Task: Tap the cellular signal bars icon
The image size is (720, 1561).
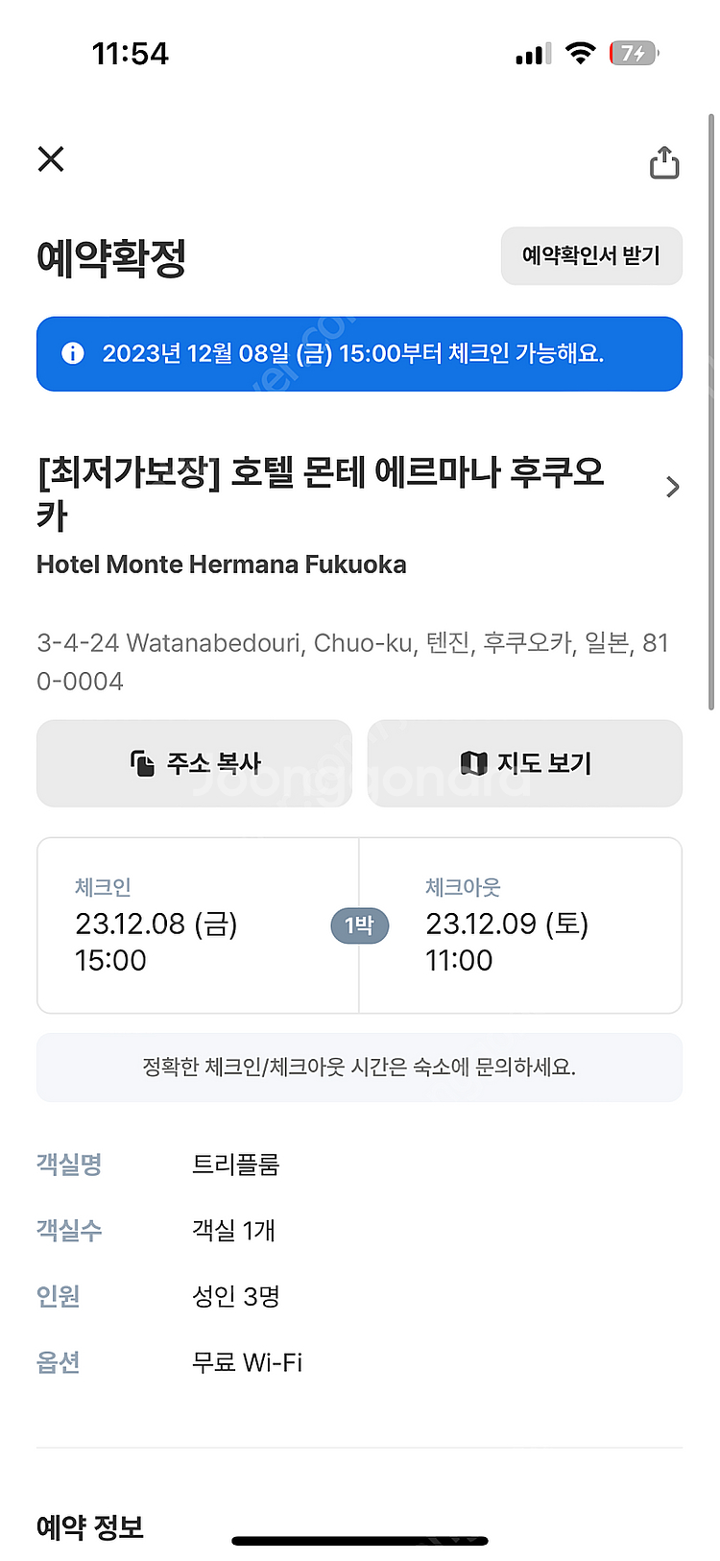Action: click(533, 55)
